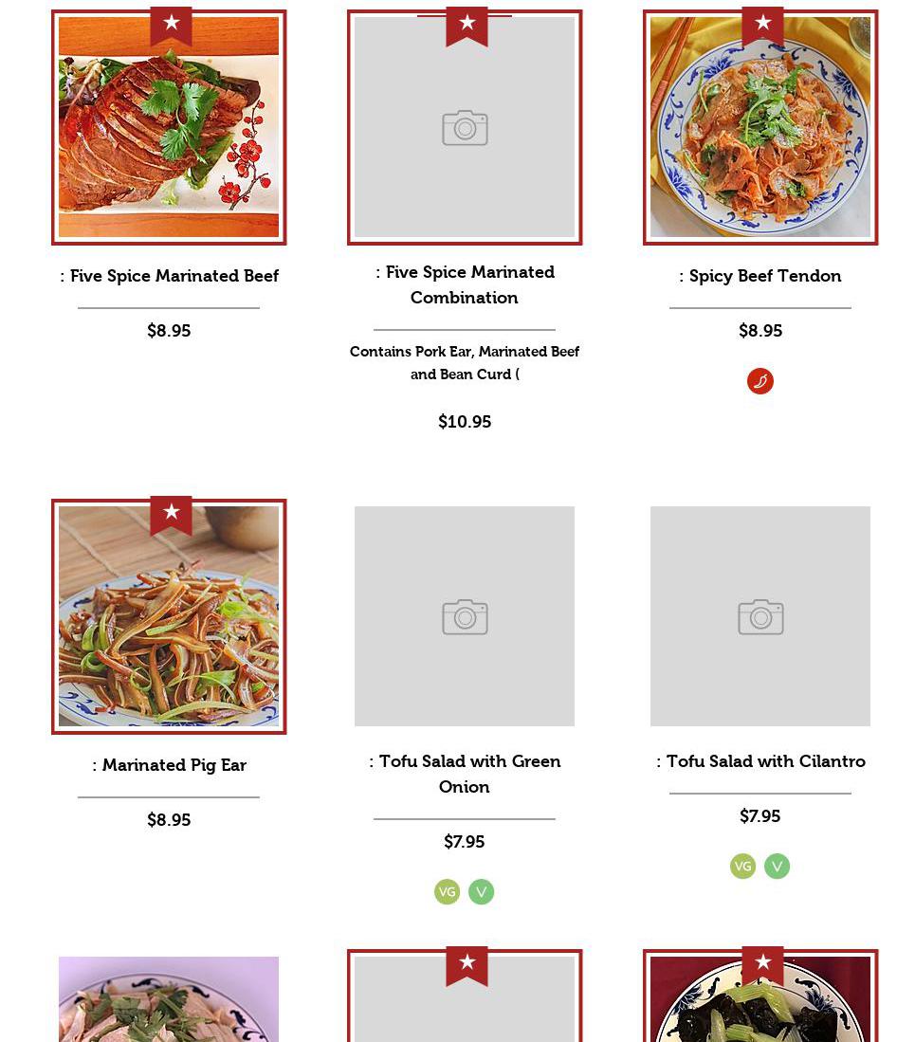Click the camera placeholder for Tofu Salad with Cilantro
Image resolution: width=915 pixels, height=1042 pixels.
pos(760,616)
